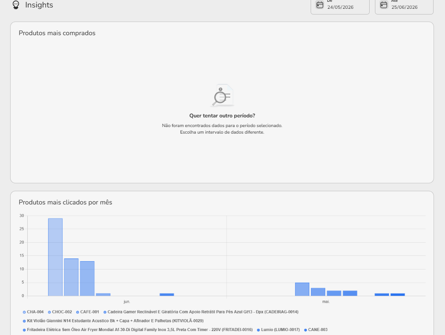445x335 pixels.
Task: Click 'Quer tentar outro período?' message
Action: point(222,116)
